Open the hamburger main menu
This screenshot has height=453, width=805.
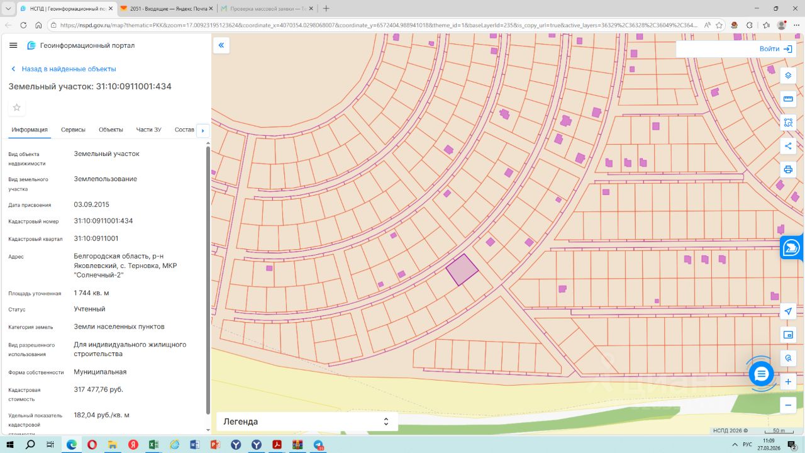(x=13, y=45)
